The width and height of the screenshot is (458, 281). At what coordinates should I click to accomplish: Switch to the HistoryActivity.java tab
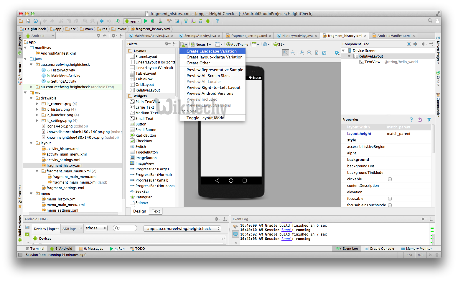coord(297,35)
